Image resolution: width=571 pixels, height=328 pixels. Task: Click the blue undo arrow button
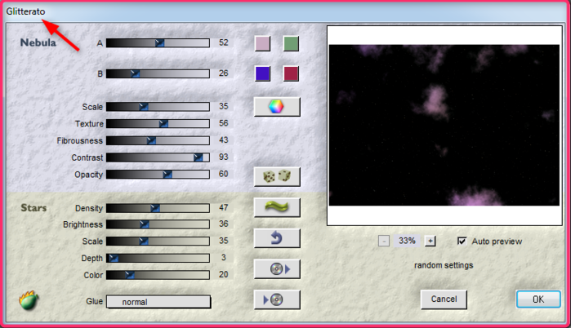277,238
